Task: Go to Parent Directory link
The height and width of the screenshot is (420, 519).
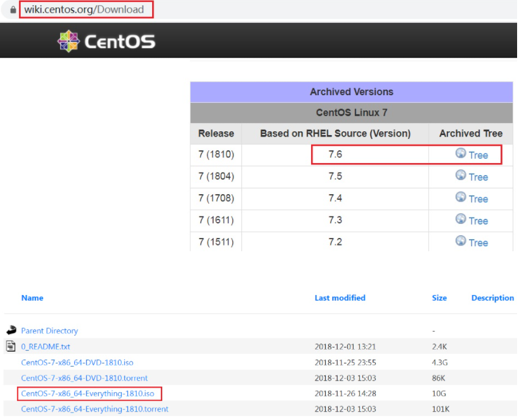Action: [x=49, y=331]
